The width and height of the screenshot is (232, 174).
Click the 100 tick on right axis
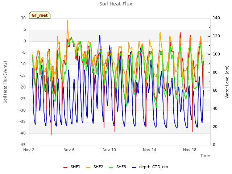point(216,54)
